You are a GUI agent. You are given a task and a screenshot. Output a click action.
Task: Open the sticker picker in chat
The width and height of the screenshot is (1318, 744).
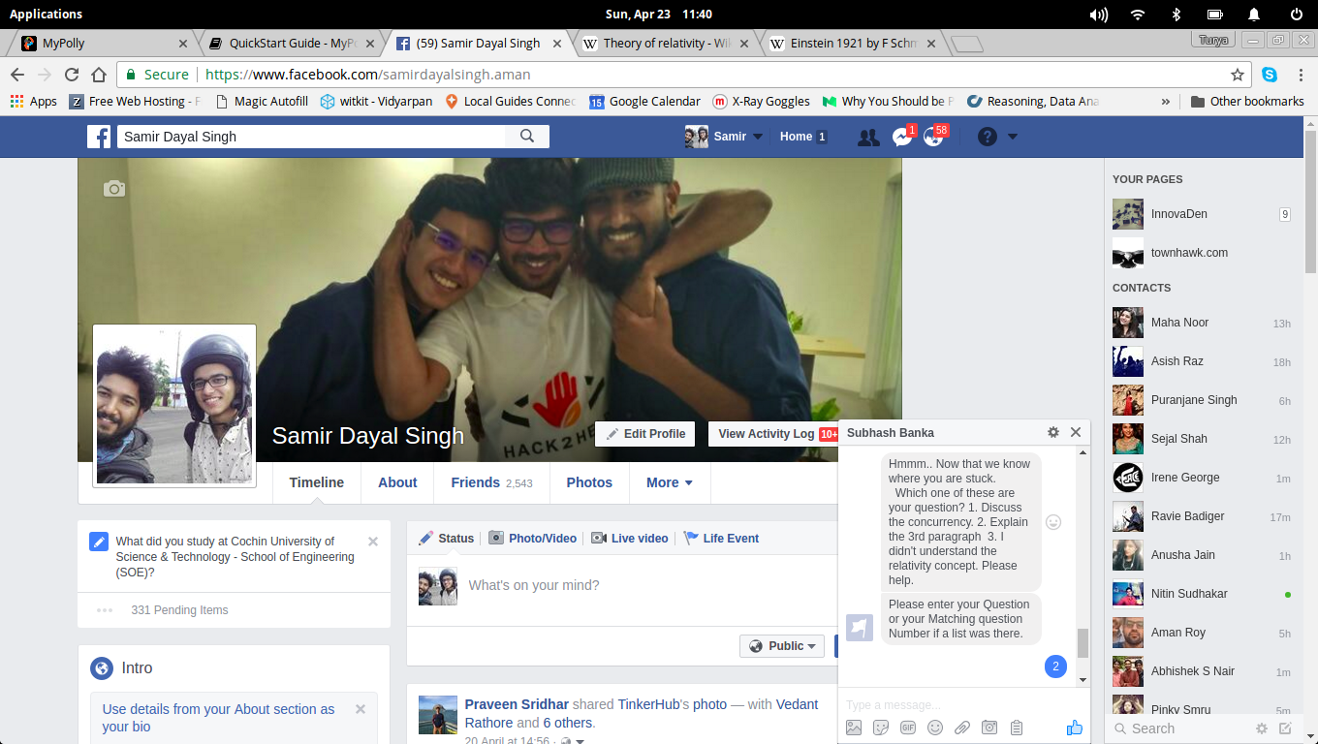point(881,728)
